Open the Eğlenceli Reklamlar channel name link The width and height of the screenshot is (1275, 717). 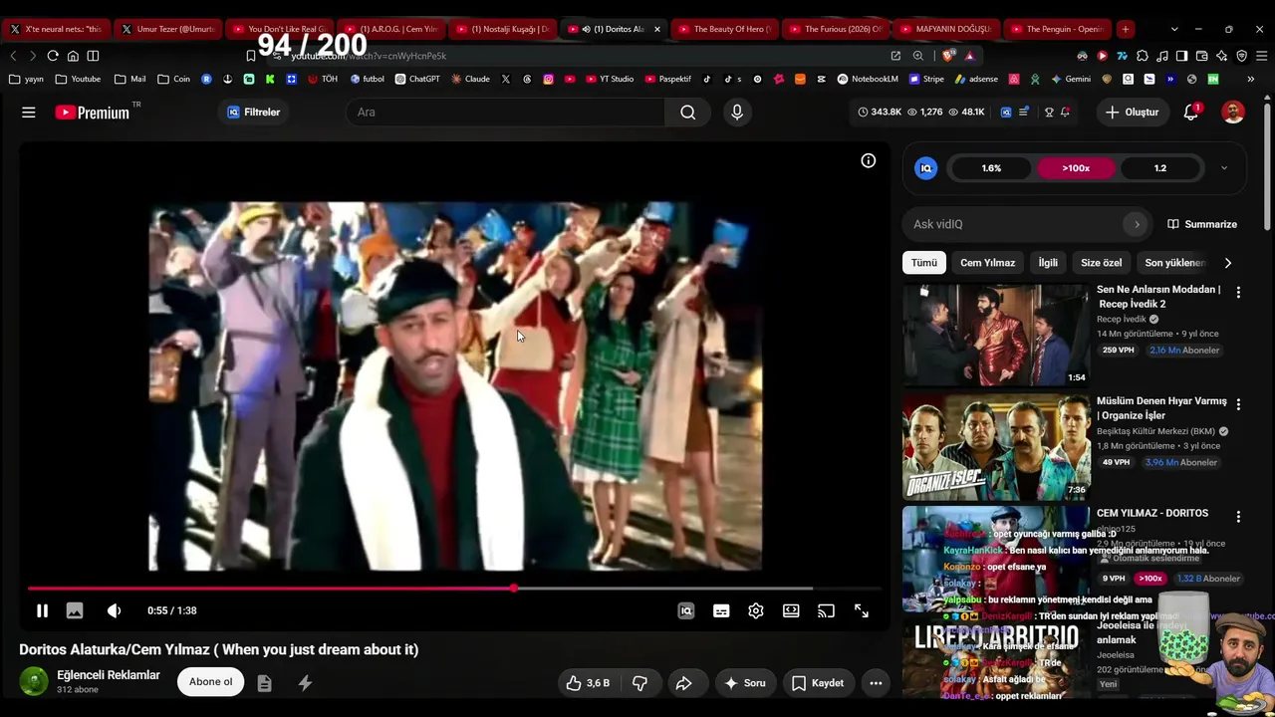point(109,675)
